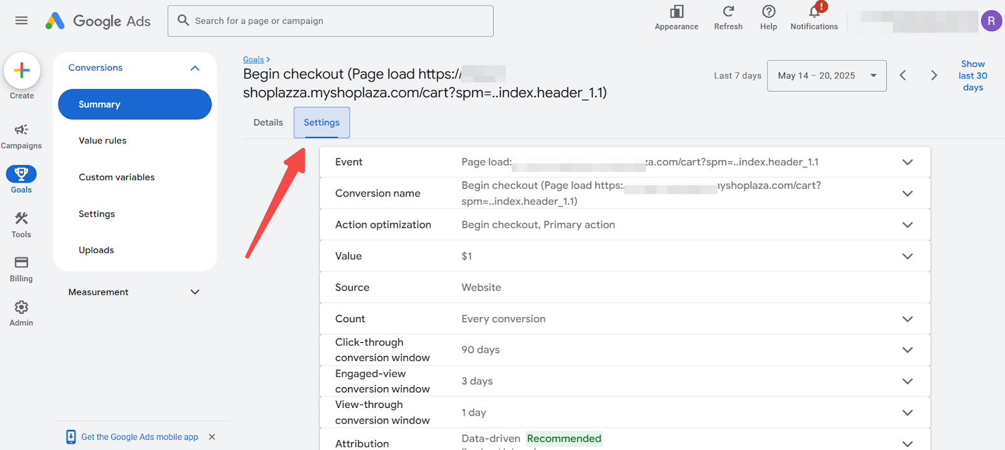The height and width of the screenshot is (450, 1005).
Task: Open the hamburger main menu
Action: [x=21, y=21]
